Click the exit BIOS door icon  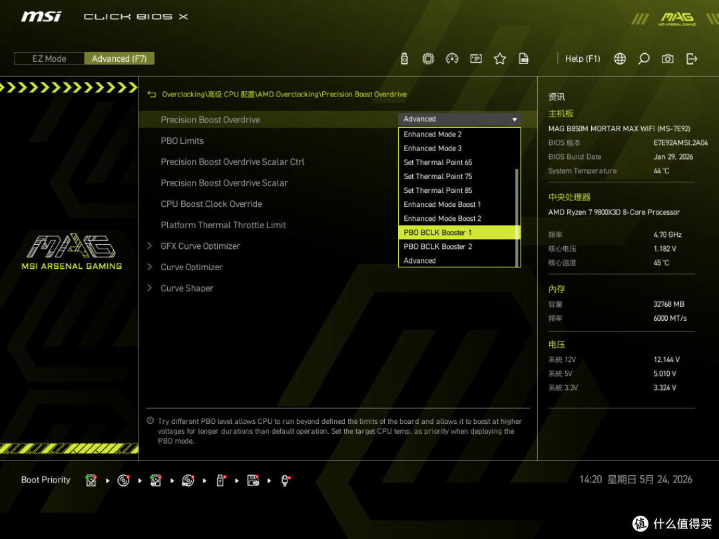pyautogui.click(x=691, y=59)
